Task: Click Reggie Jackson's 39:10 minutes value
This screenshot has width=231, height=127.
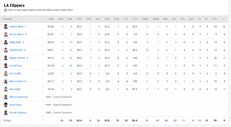Action: point(51,58)
